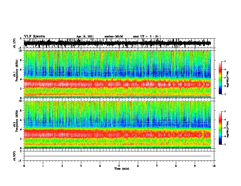Select the date text "Apr. 18, 2021"
Image resolution: width=241 pixels, height=186 pixels.
point(85,36)
